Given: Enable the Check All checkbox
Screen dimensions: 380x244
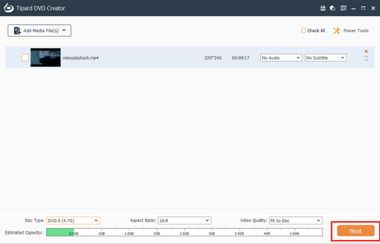Looking at the screenshot, I should 303,30.
